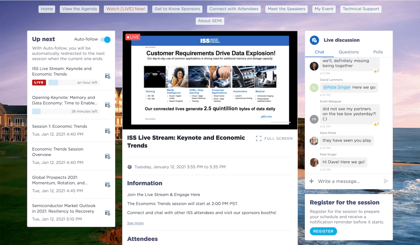Switch to the Questions tab
This screenshot has height=245, width=420.
[349, 52]
